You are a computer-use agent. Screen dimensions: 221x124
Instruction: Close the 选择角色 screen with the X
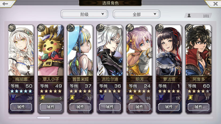click(x=215, y=4)
